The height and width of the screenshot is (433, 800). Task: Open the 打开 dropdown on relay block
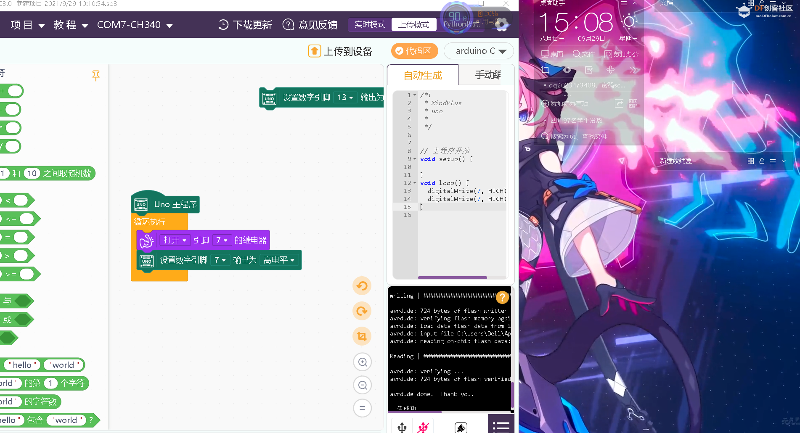coord(175,240)
